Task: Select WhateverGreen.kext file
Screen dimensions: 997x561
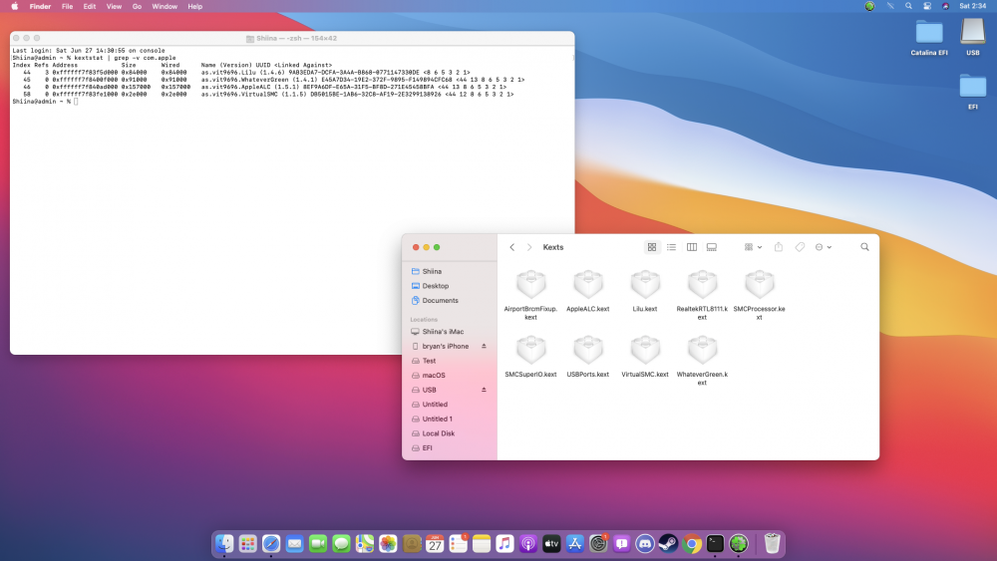Action: 702,361
